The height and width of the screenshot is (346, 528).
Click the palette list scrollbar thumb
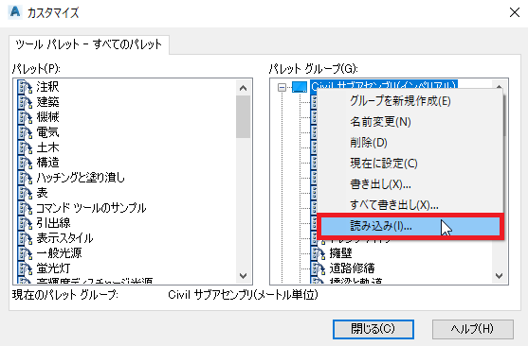(243, 116)
